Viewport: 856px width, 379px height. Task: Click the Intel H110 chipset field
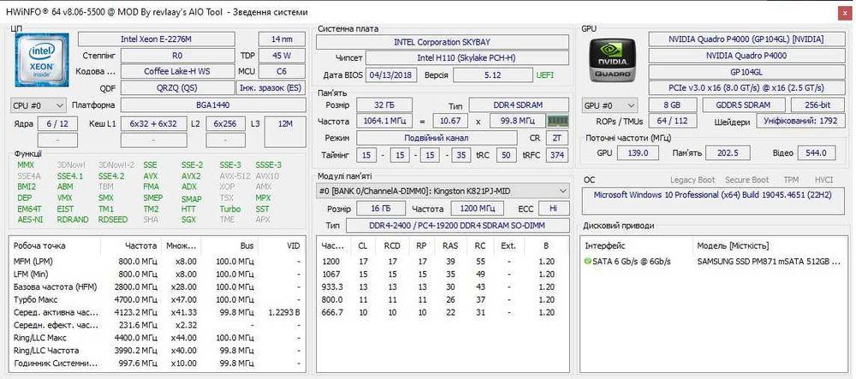tap(467, 58)
